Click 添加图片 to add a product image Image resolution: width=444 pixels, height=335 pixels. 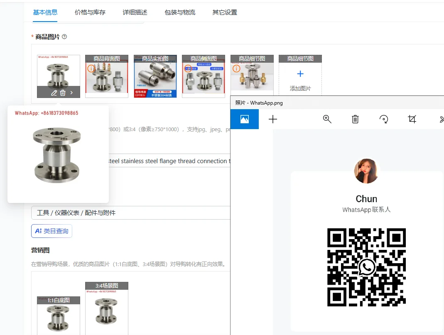point(300,79)
